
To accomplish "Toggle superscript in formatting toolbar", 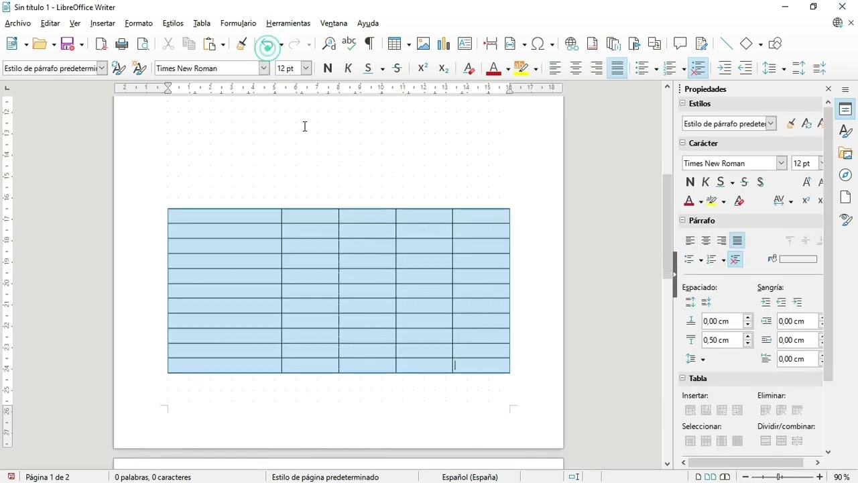I will [423, 68].
